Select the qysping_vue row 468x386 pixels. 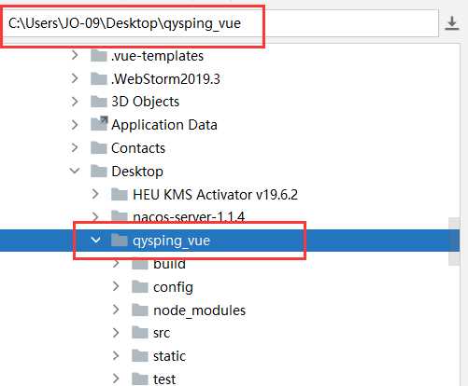(230, 241)
